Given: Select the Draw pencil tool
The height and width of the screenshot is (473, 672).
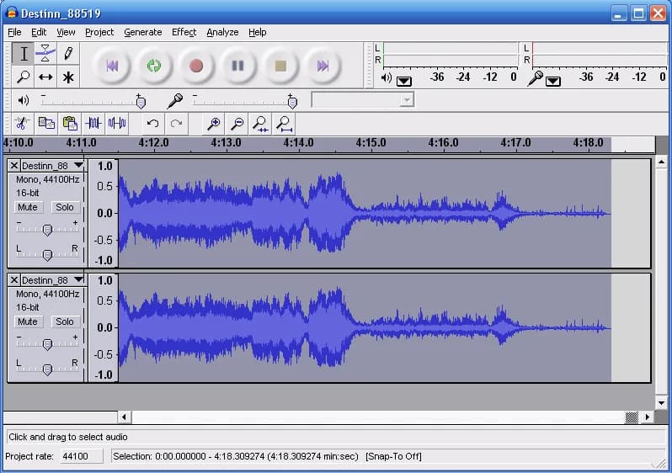Looking at the screenshot, I should tap(67, 54).
